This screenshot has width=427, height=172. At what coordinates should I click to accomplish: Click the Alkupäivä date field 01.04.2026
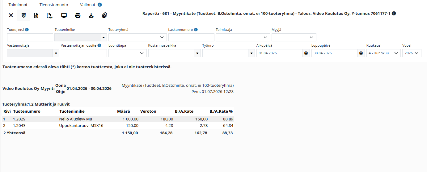click(x=279, y=53)
